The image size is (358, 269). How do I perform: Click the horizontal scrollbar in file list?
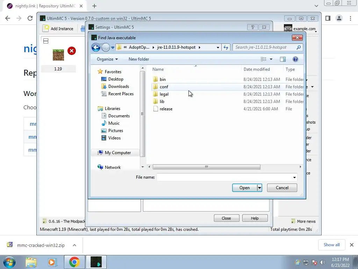click(206, 167)
